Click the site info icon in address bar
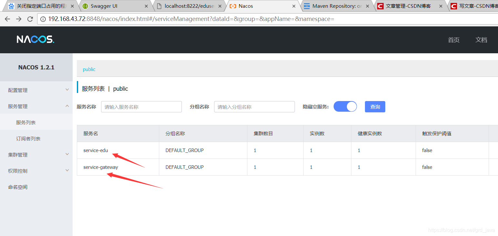Viewport: 498px width, 236px height. [43, 19]
